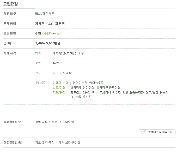The height and width of the screenshot is (156, 183).
Task: Click the 비서학 major text
Action: point(67,73)
